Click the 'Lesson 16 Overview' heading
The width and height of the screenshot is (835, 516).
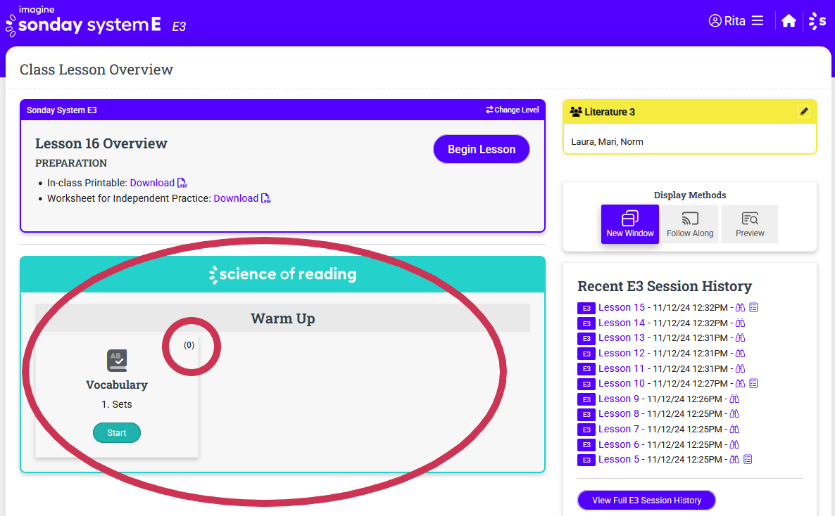[x=101, y=143]
